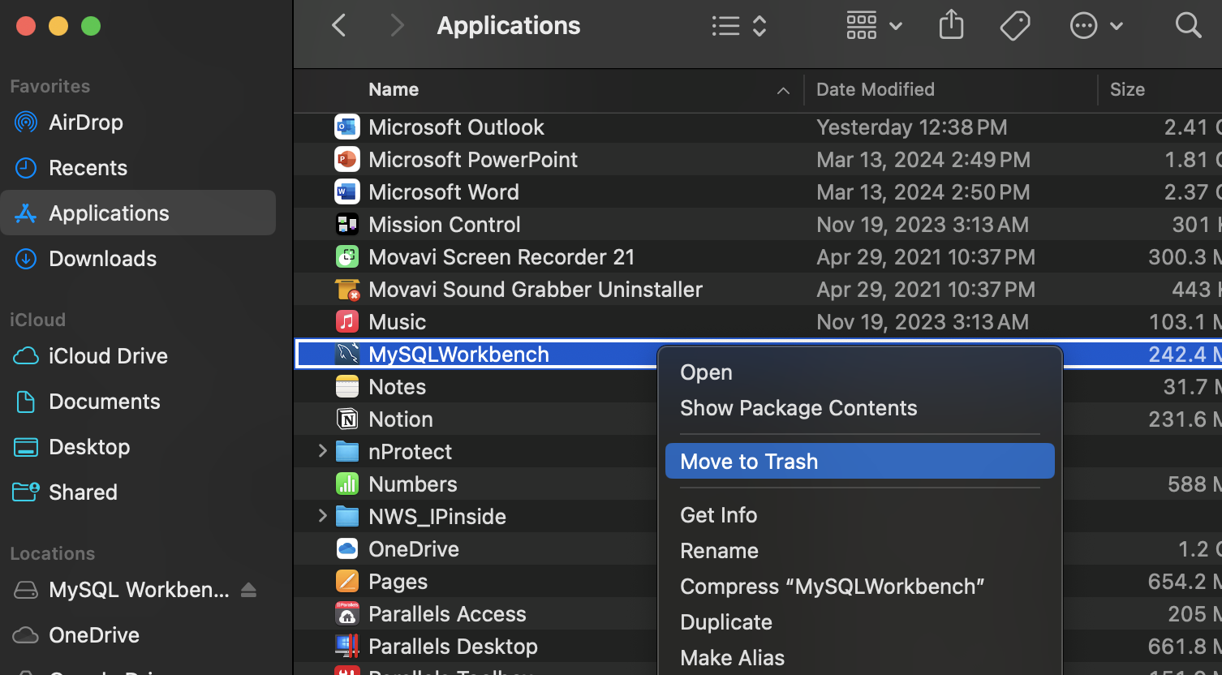Click the Search magnifier icon
Screen dimensions: 1222x675
pyautogui.click(x=1188, y=26)
